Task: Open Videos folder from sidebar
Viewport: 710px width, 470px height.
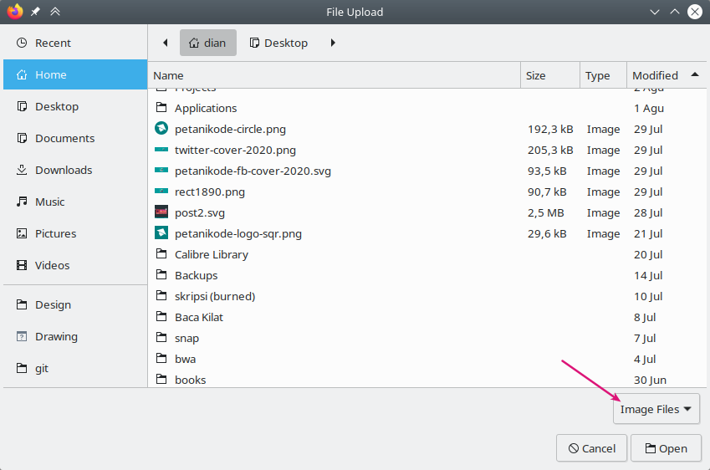Action: (x=52, y=266)
